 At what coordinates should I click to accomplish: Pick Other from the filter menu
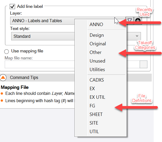(x=95, y=52)
